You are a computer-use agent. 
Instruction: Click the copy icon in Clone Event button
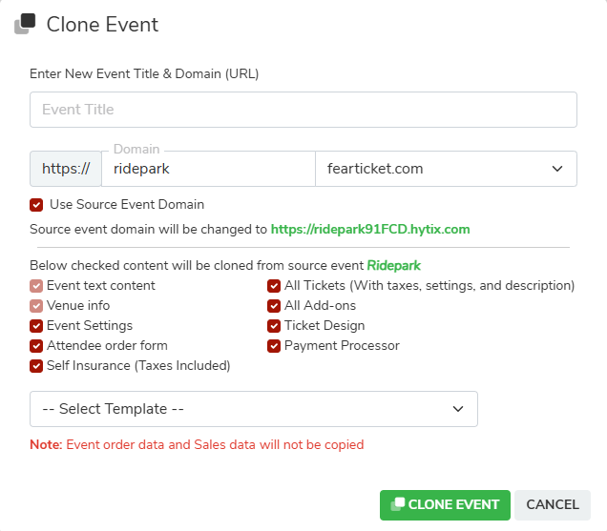click(x=398, y=504)
